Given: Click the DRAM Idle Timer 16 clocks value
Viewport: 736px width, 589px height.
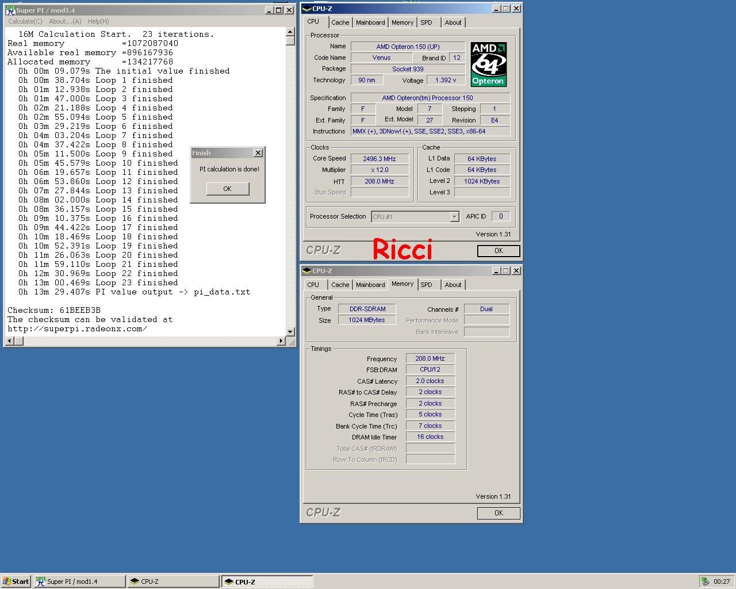Looking at the screenshot, I should (x=430, y=437).
